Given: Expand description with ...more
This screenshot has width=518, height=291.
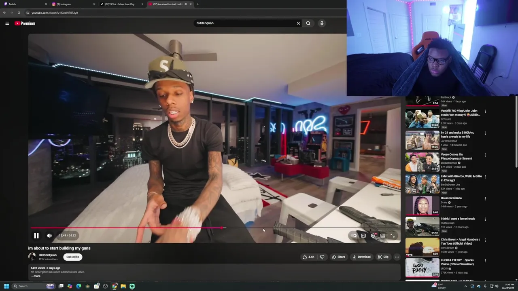Looking at the screenshot, I should 36,276.
